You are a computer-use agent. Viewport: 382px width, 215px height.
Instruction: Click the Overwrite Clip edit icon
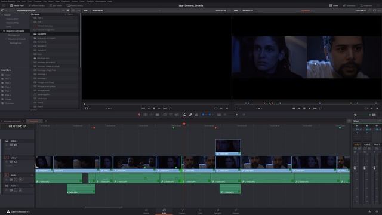171,115
